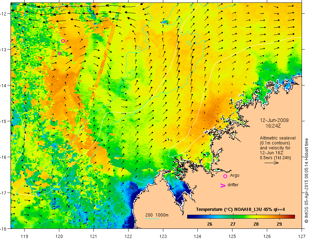The image size is (309, 239).
Task: Click the latitude axis label '-17'
Action: tap(4, 193)
